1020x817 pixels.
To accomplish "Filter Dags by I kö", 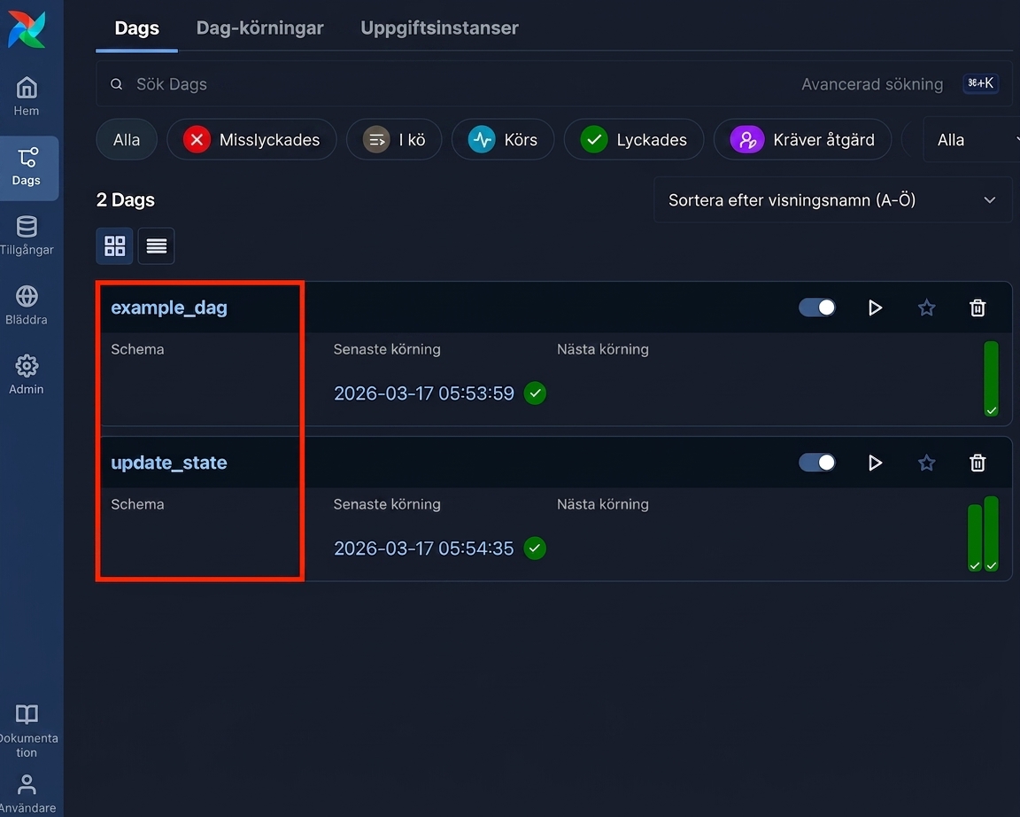I will point(394,139).
